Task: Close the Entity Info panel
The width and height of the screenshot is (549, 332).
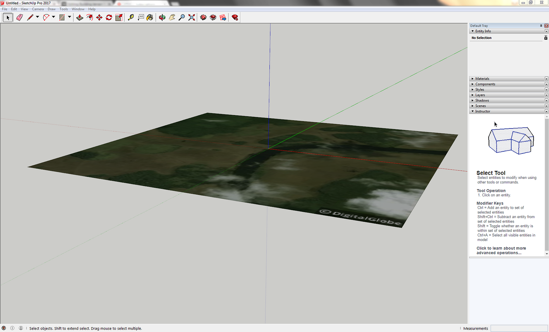Action: click(x=546, y=31)
